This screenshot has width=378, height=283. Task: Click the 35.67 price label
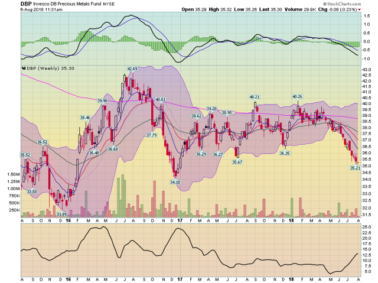click(237, 162)
